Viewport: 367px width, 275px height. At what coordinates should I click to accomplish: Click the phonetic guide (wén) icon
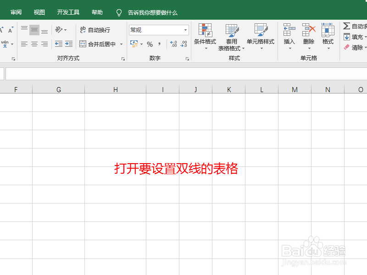click(5, 44)
